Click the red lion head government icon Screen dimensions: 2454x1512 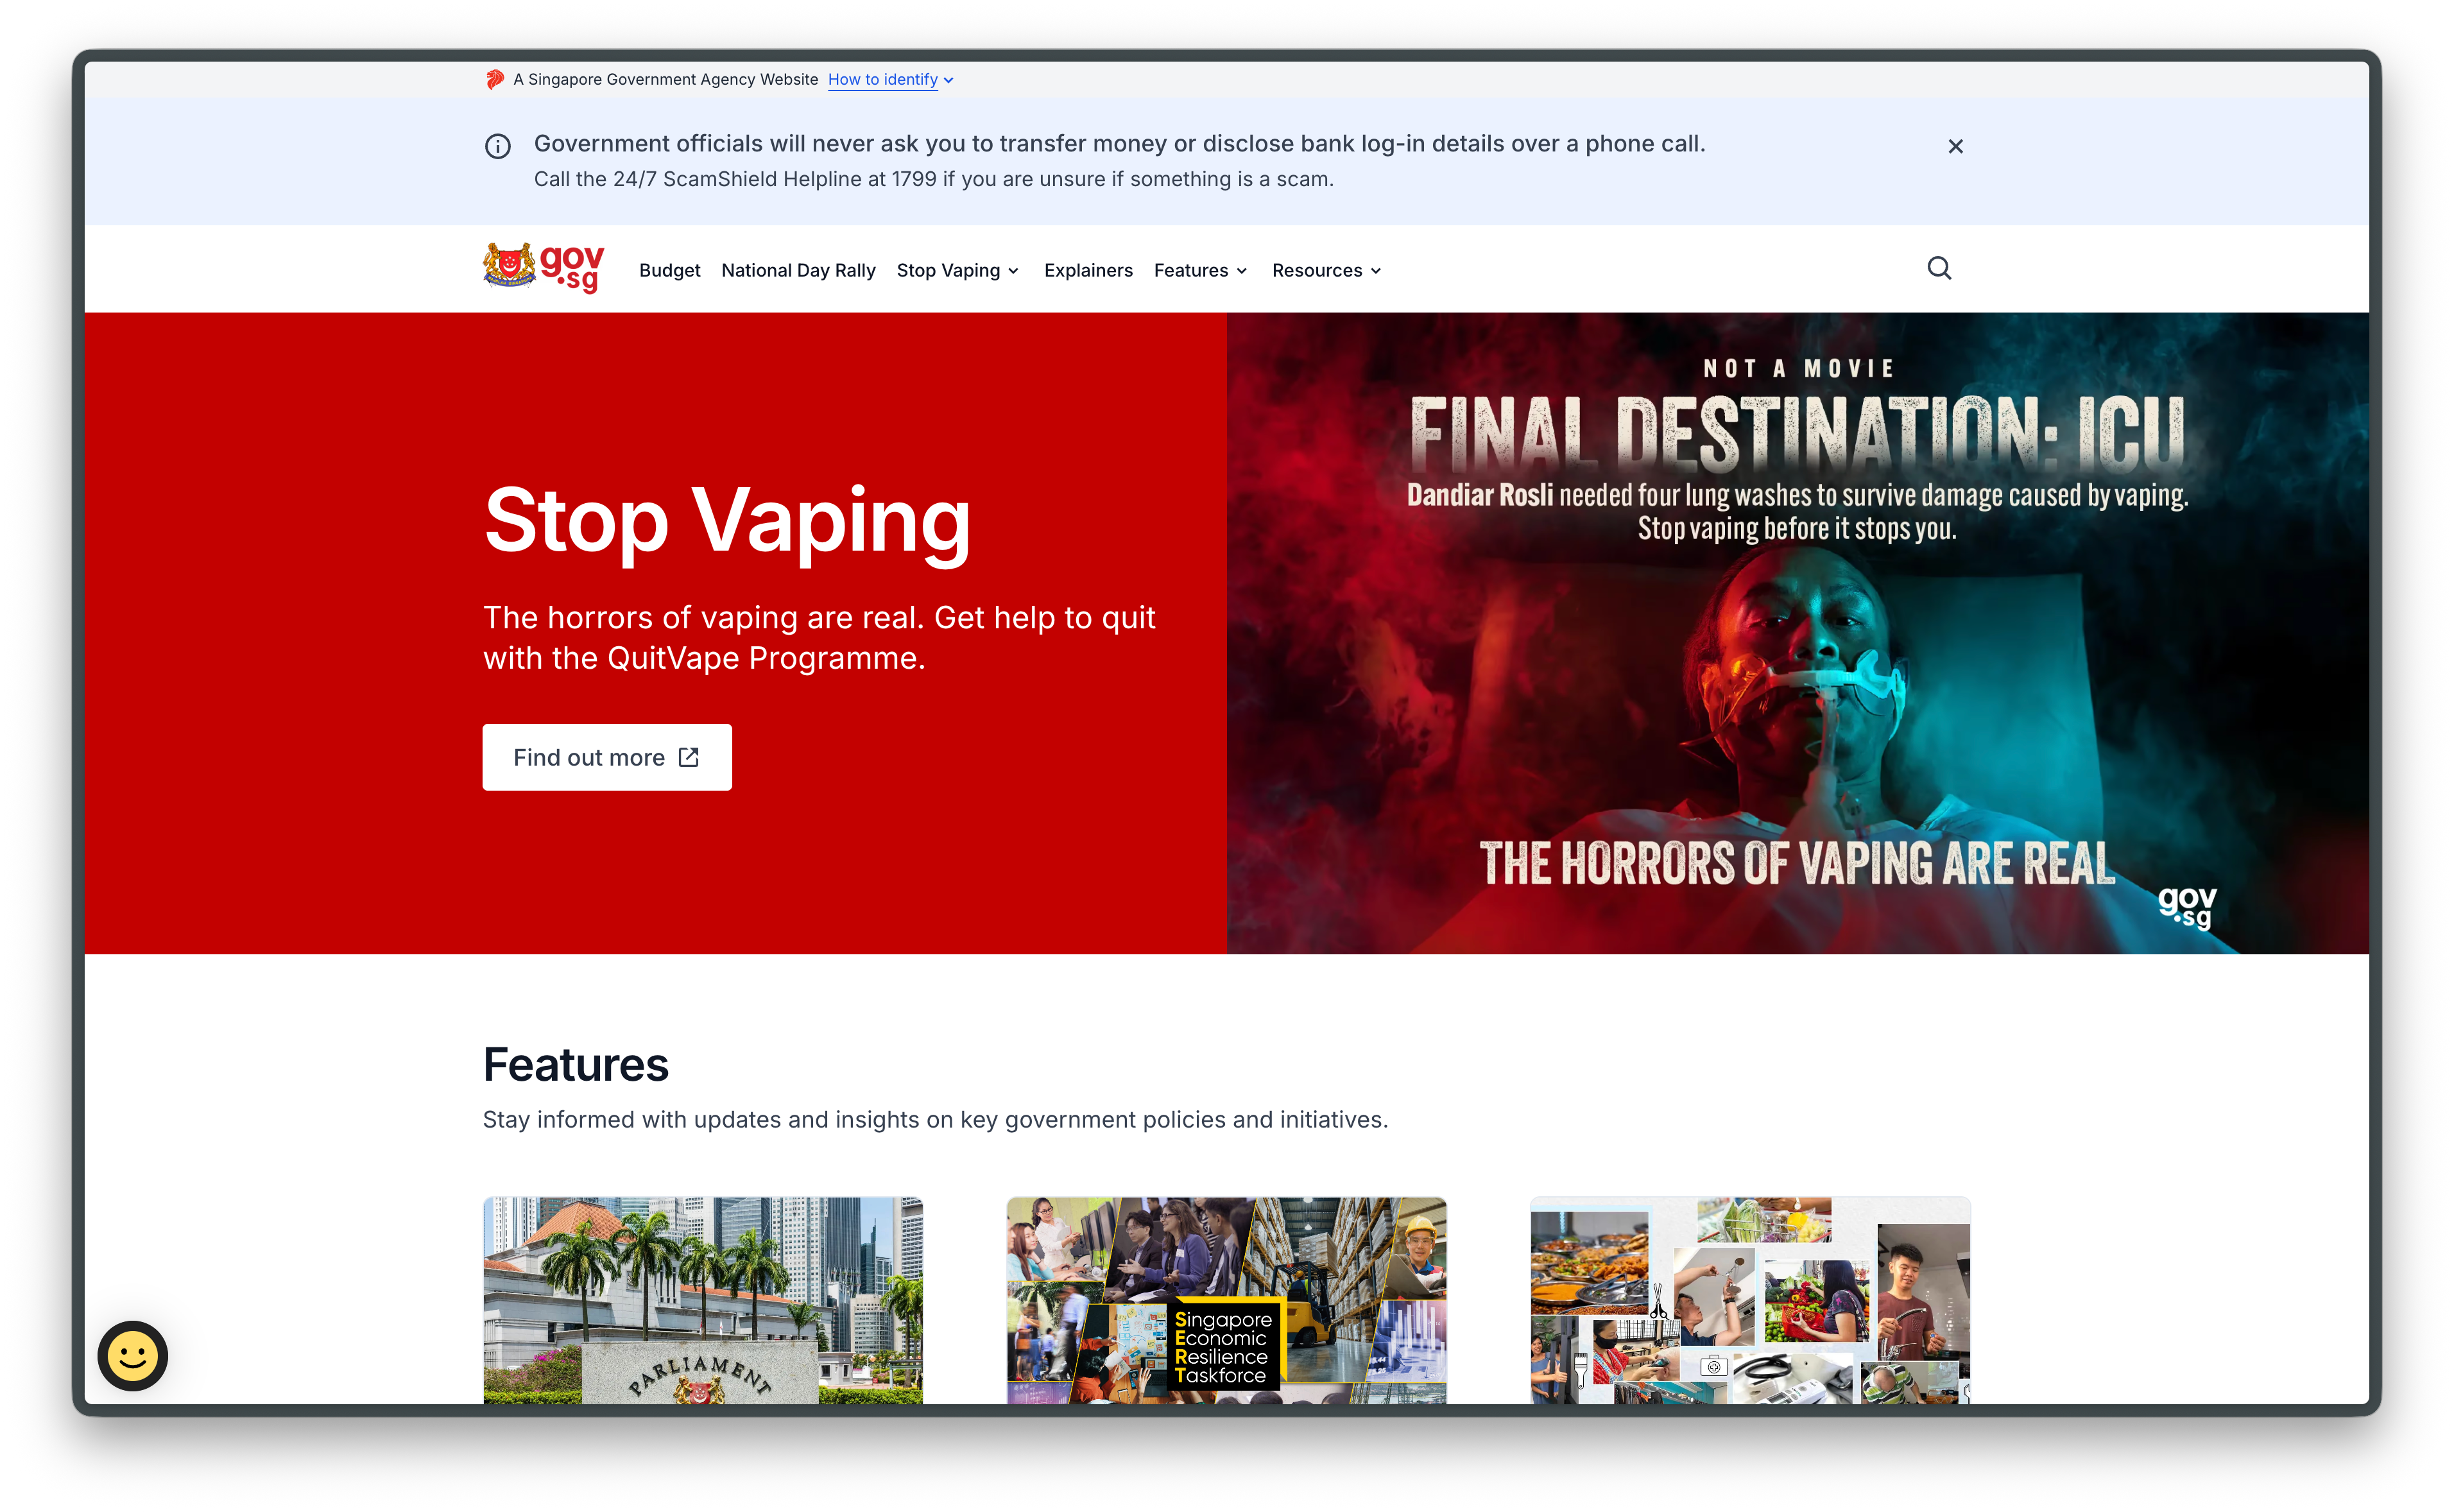pyautogui.click(x=495, y=79)
